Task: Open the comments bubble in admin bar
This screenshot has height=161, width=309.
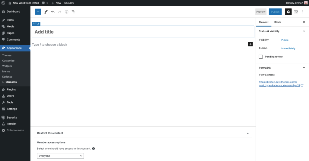Action: click(x=45, y=3)
